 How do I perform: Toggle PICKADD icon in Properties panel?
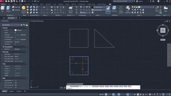point(21,25)
